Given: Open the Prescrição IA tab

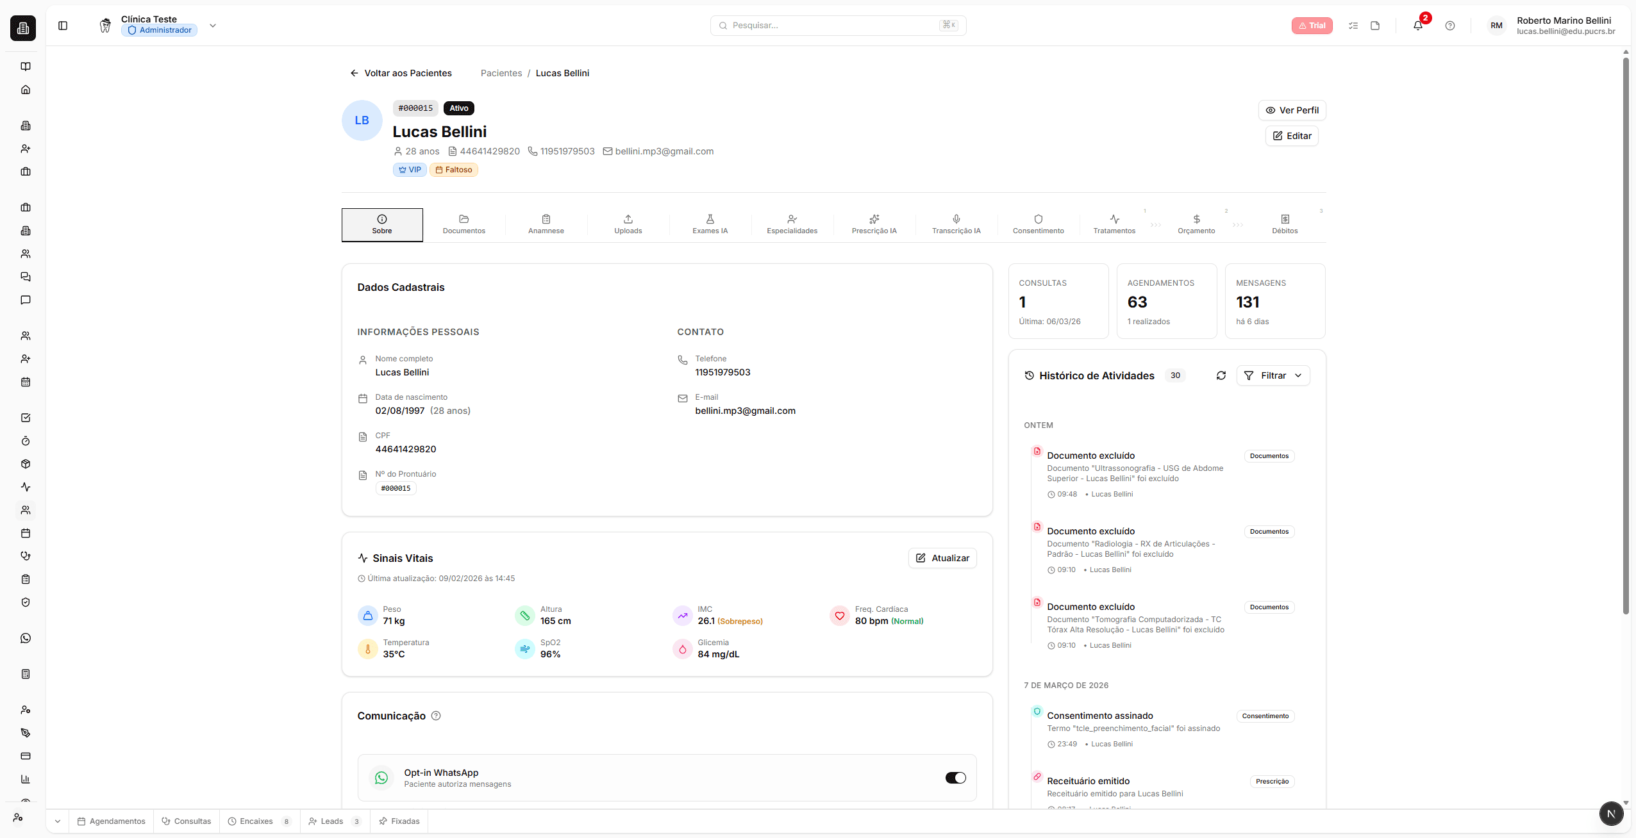Looking at the screenshot, I should pyautogui.click(x=874, y=224).
